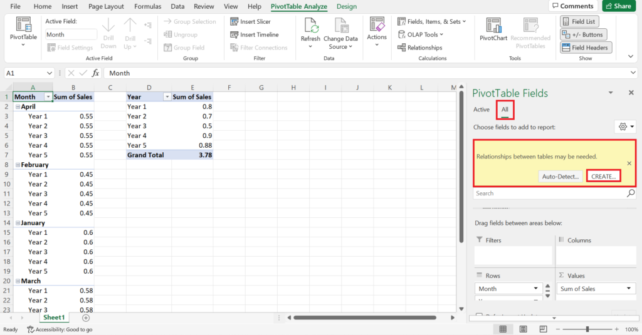Image resolution: width=642 pixels, height=335 pixels.
Task: Click the Insert Slicer icon
Action: 234,22
